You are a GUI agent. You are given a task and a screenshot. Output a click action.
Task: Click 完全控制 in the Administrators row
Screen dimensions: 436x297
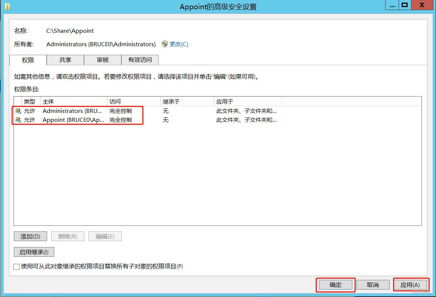[120, 111]
